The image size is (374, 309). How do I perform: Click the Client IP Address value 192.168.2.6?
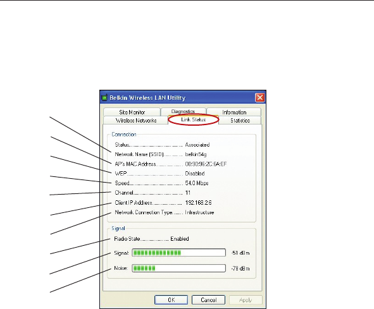click(198, 203)
